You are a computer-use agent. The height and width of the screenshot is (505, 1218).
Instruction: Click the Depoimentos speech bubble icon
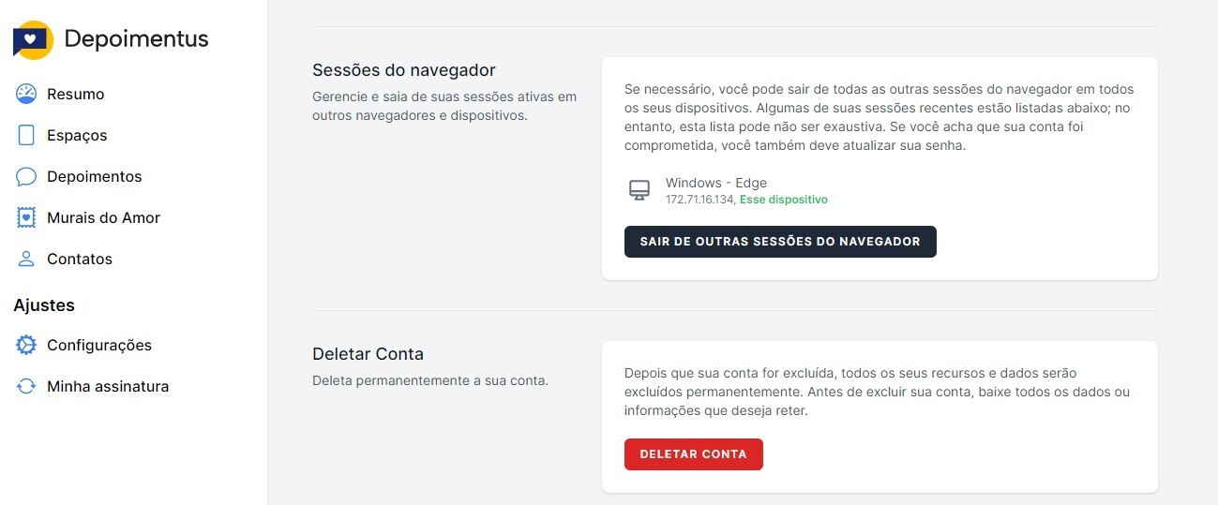coord(26,176)
